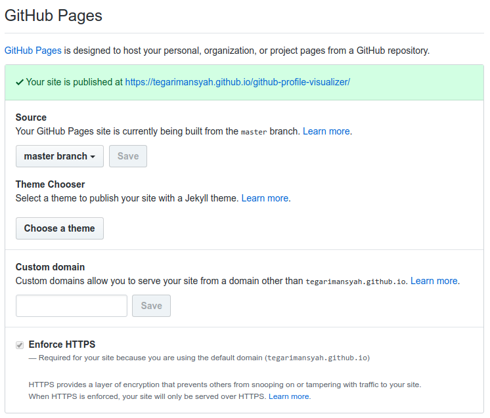Click the GitHub Pages page heading
The image size is (490, 418).
coord(53,16)
